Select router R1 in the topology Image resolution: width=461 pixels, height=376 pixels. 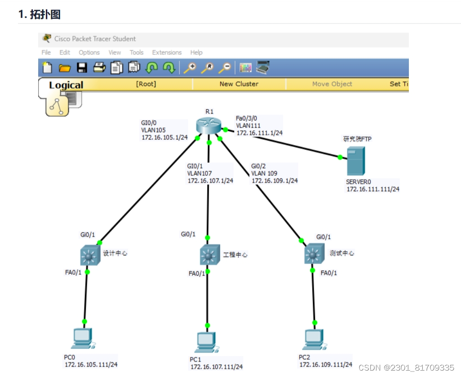pos(209,126)
